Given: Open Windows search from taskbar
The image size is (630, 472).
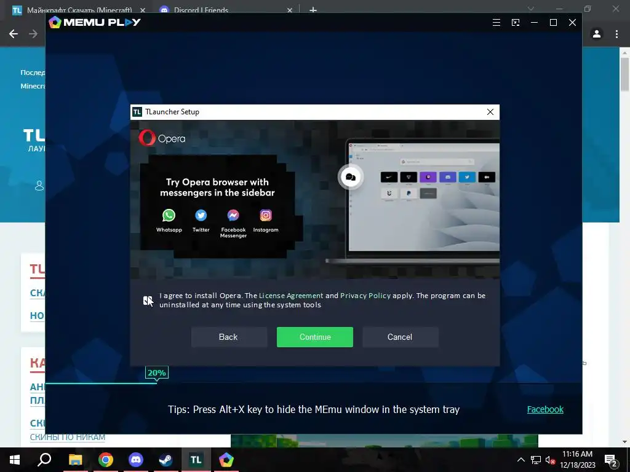Looking at the screenshot, I should tap(44, 460).
